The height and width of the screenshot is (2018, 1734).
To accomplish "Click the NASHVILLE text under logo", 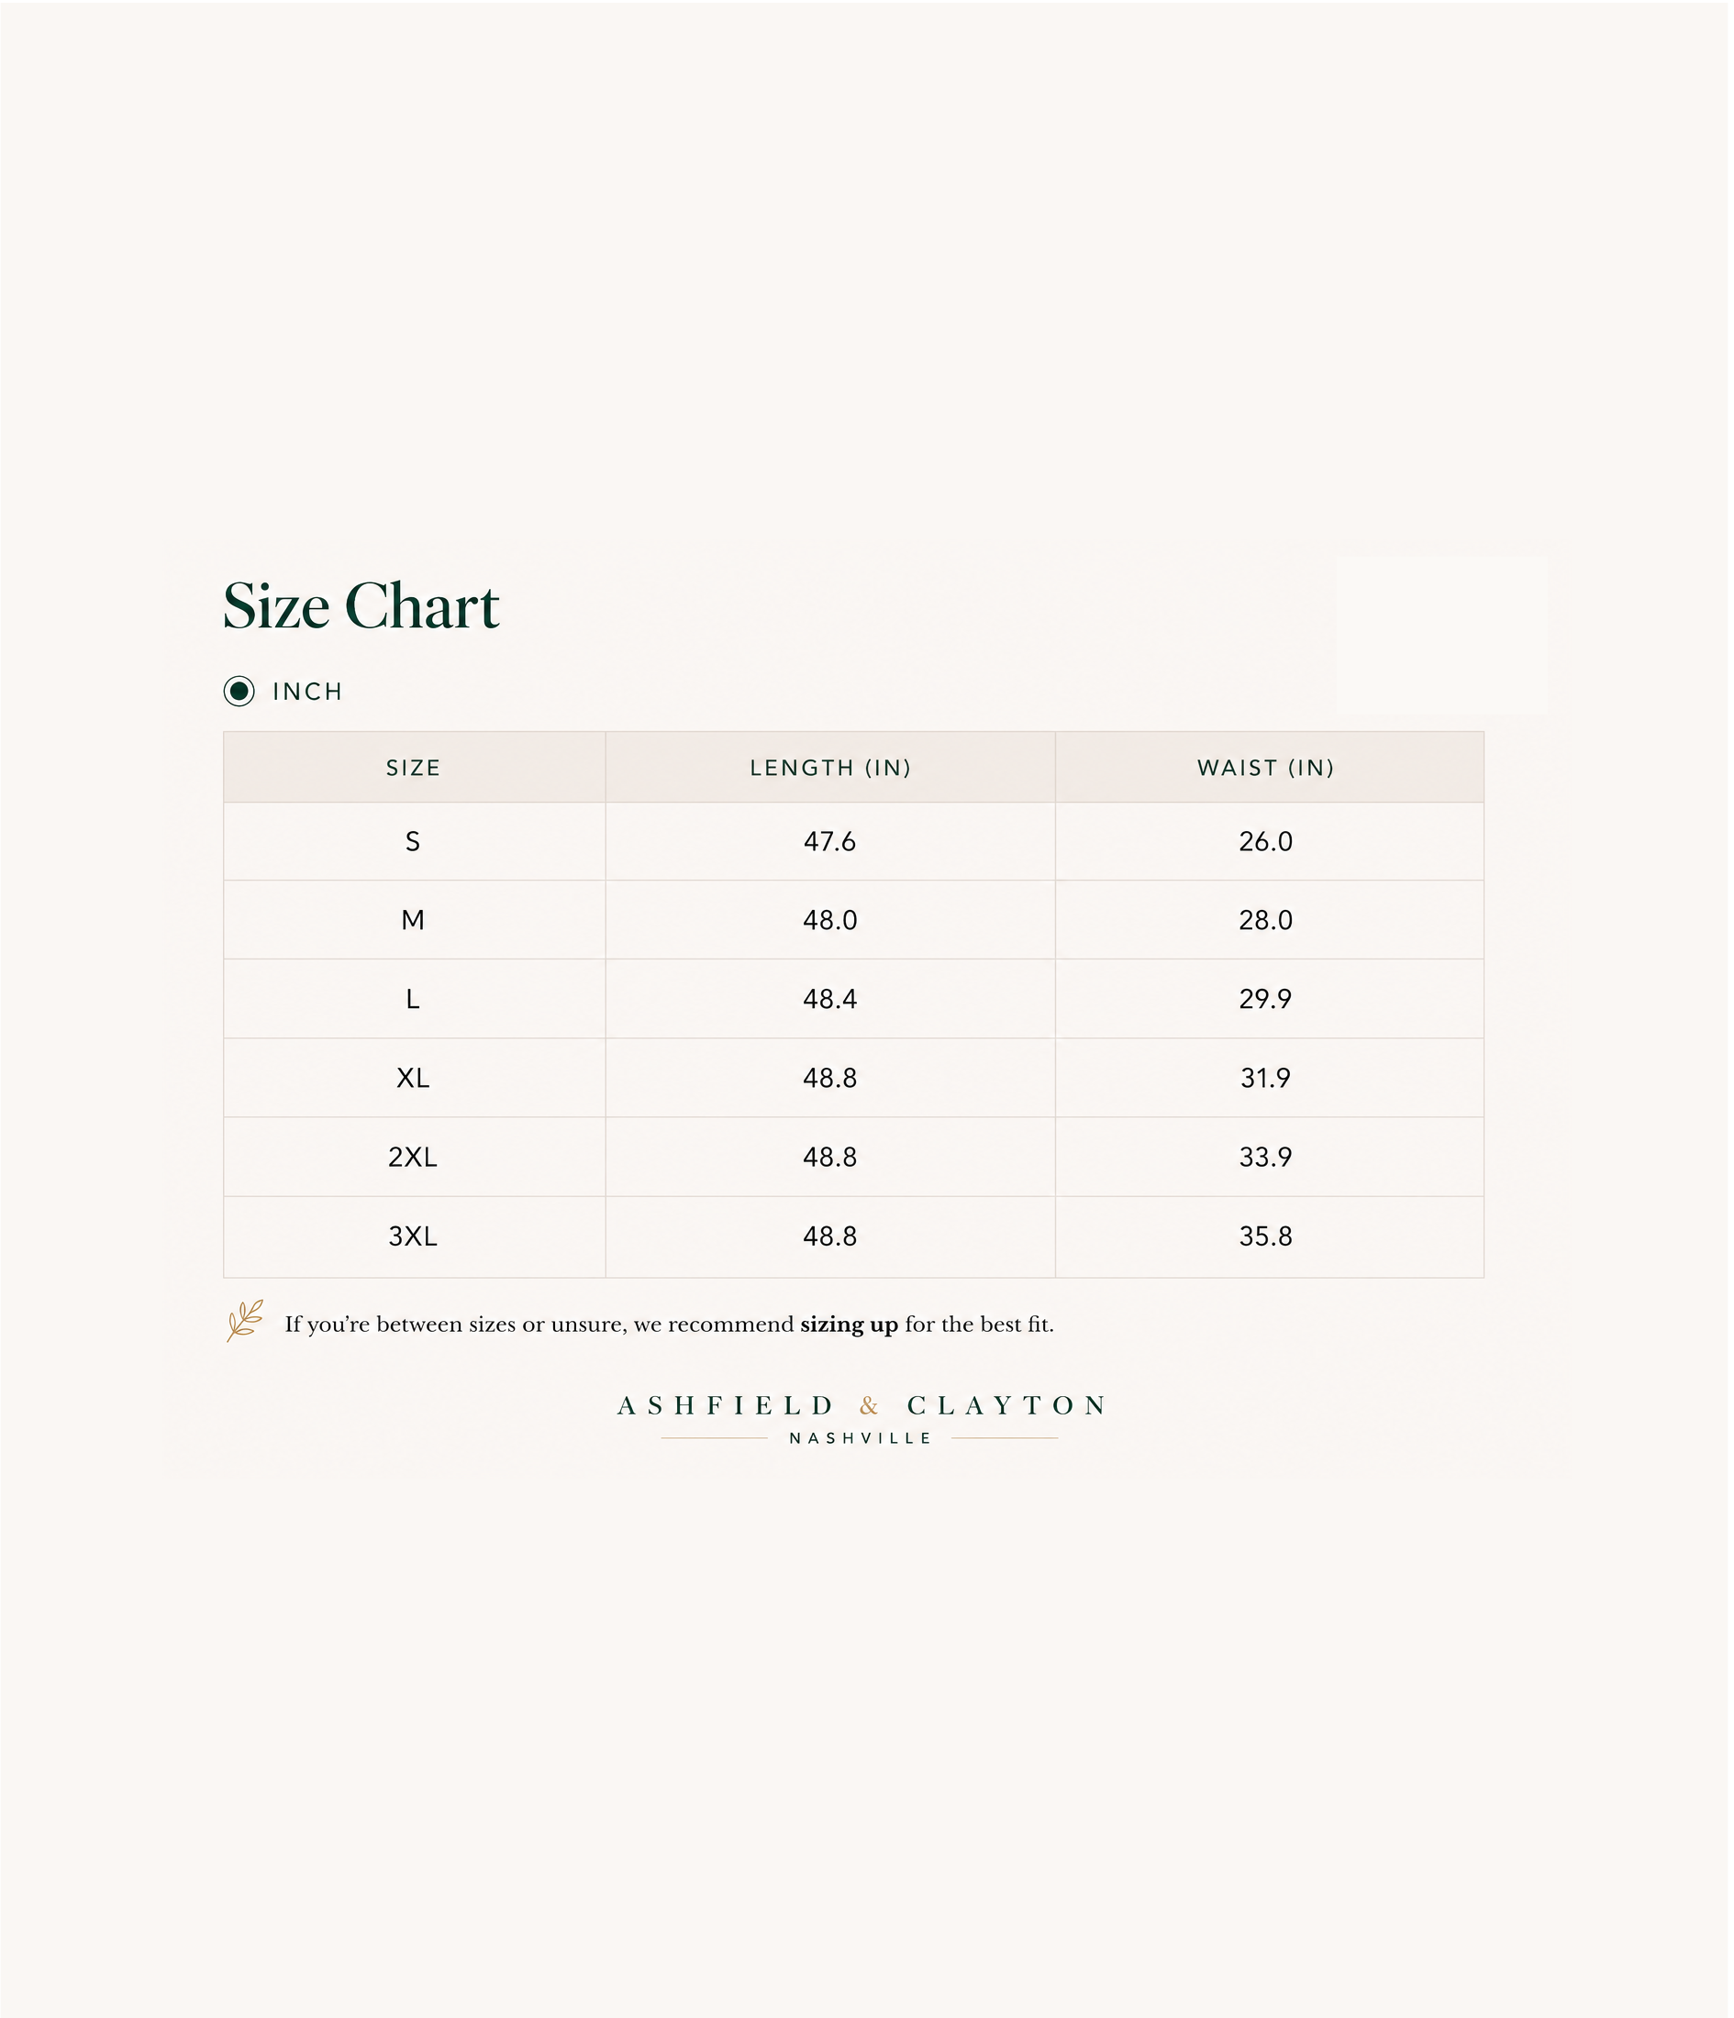I will (x=861, y=1438).
